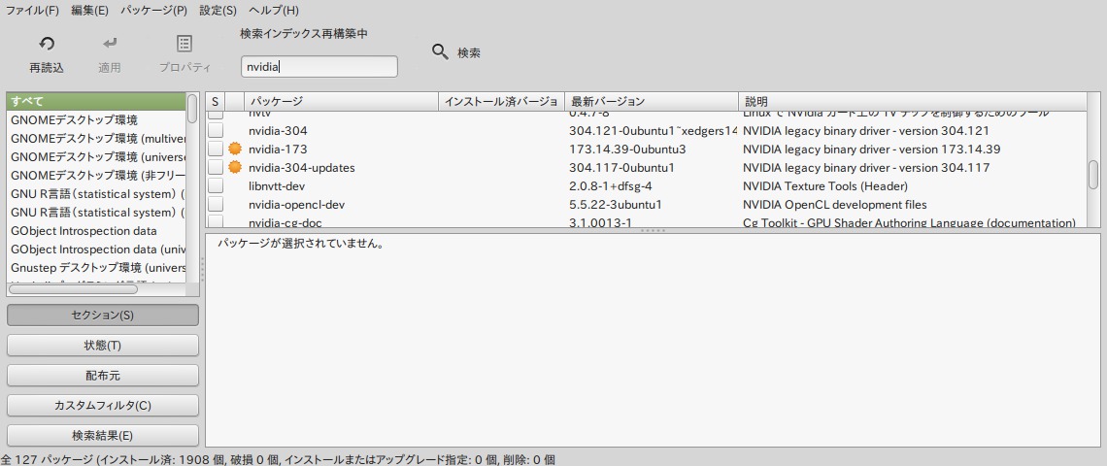
Task: Toggle the checkbox for libnvtt-dev
Action: pyautogui.click(x=216, y=186)
